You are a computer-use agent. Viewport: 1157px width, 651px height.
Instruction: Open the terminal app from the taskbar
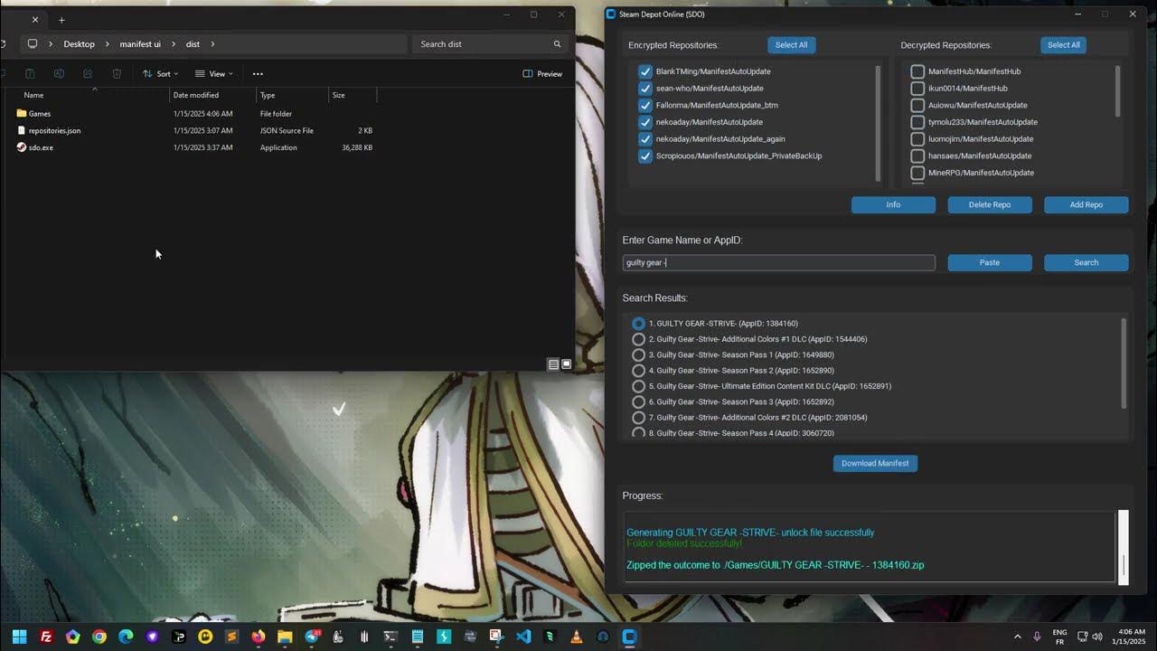390,637
